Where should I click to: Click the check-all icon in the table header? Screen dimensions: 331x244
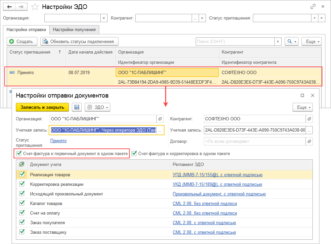[x=22, y=164]
